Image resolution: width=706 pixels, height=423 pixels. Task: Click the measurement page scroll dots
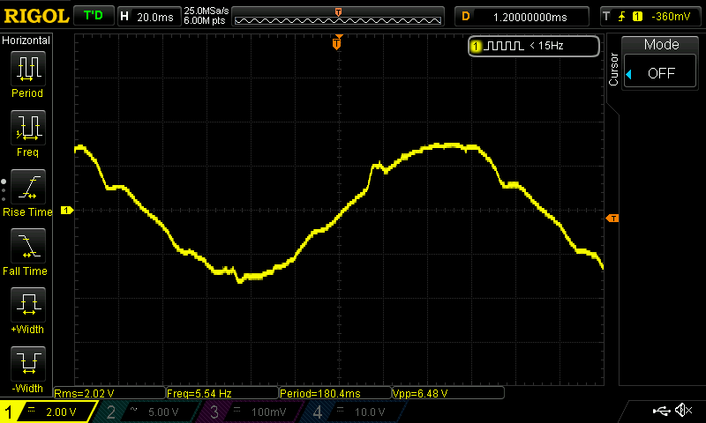4,190
